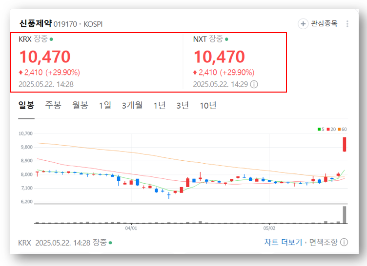Click the KRX change +29.90% text
This screenshot has height=266, width=367.
(x=63, y=73)
